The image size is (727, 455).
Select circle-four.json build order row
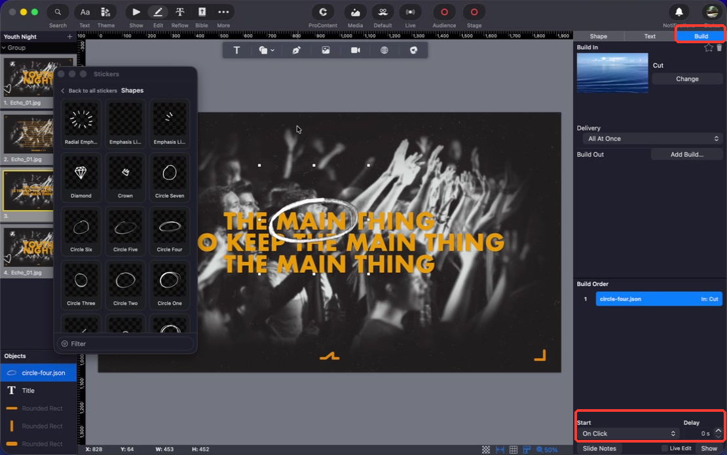659,299
